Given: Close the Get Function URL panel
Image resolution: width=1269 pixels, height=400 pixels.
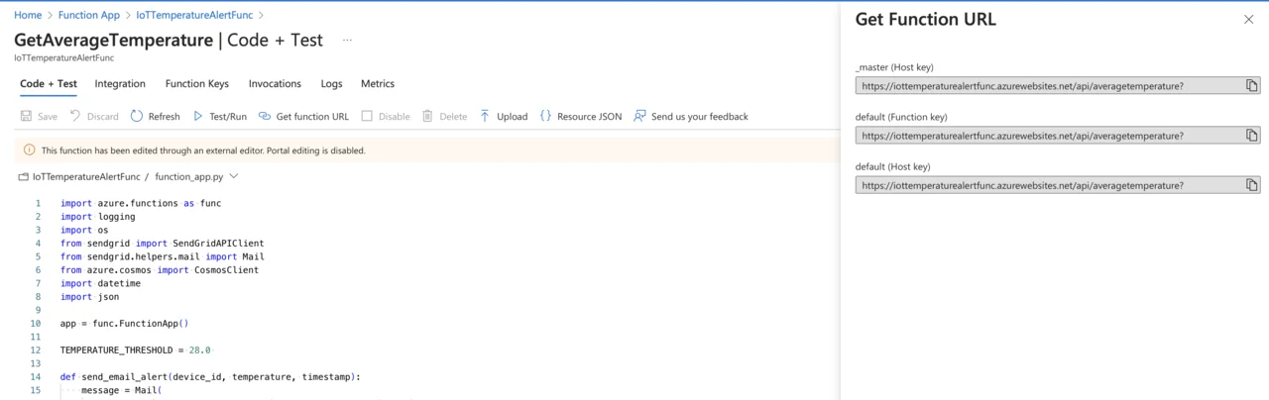Looking at the screenshot, I should click(x=1248, y=20).
